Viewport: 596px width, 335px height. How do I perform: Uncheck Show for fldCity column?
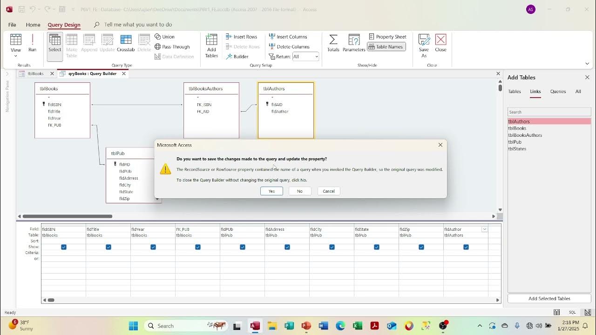(x=332, y=247)
